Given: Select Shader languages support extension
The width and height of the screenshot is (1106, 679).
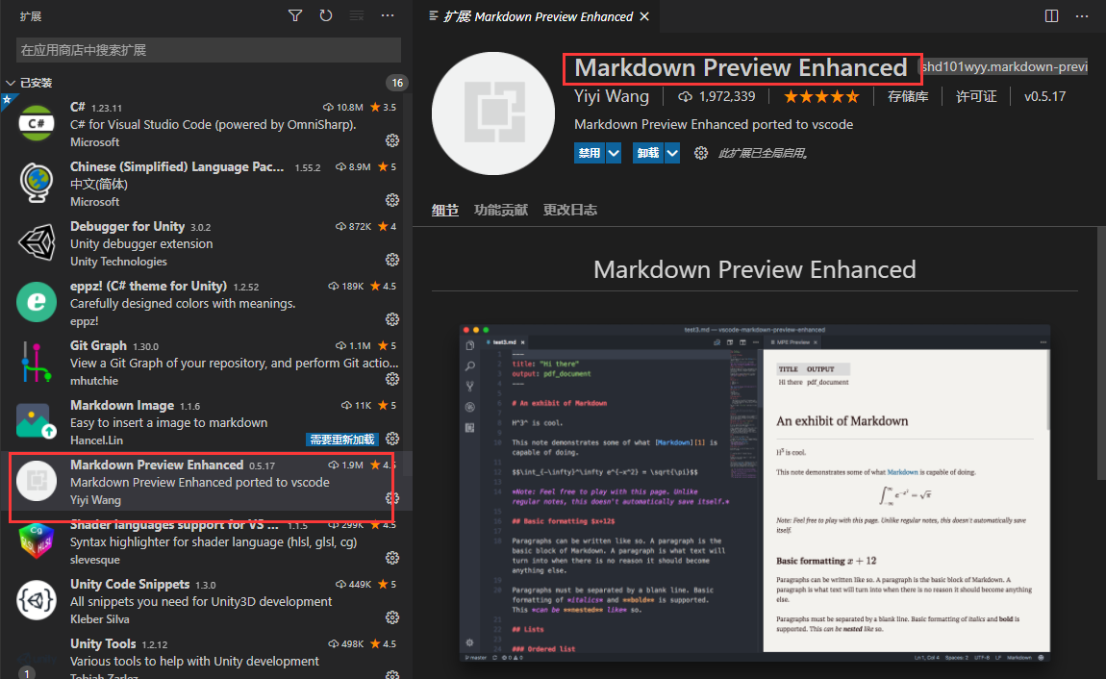Looking at the screenshot, I should click(205, 541).
